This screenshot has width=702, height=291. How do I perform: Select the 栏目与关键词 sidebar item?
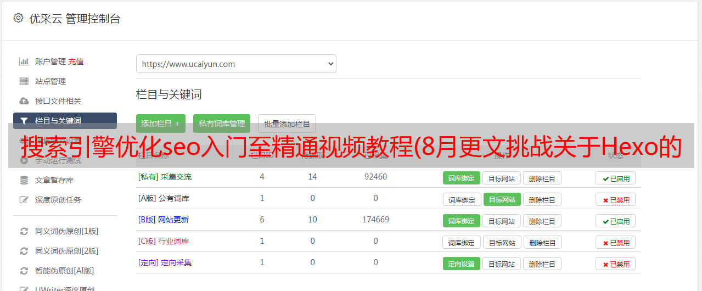tap(65, 121)
